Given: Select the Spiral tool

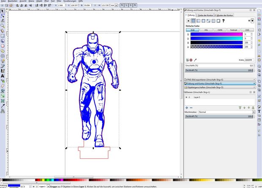Looking at the screenshot, I should pos(3,56).
